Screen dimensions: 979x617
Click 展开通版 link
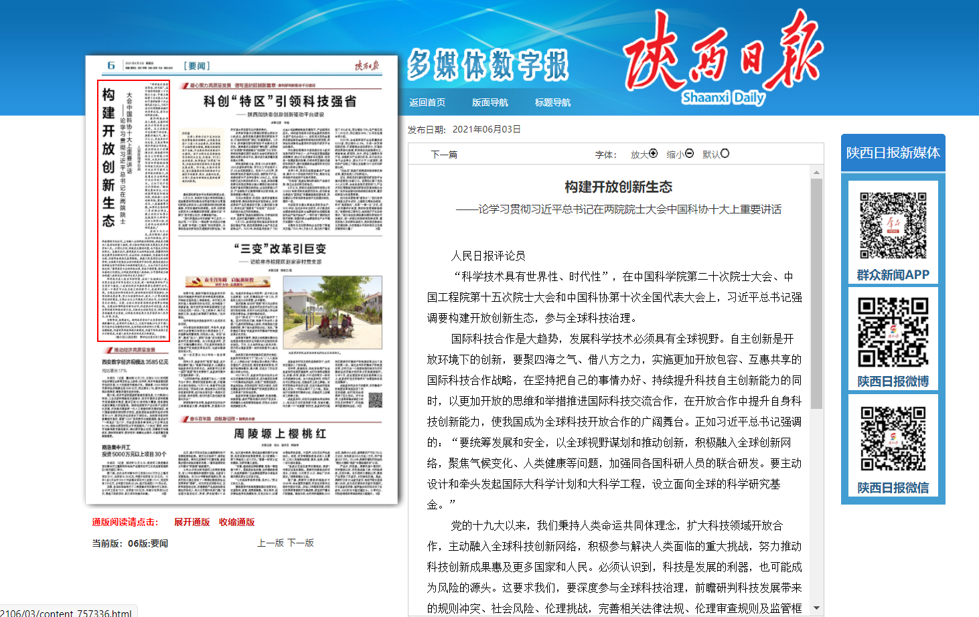[x=192, y=522]
